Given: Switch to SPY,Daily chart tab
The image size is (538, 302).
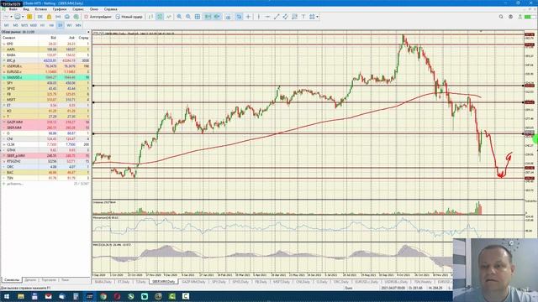Looking at the screenshot, I should click(x=219, y=282).
